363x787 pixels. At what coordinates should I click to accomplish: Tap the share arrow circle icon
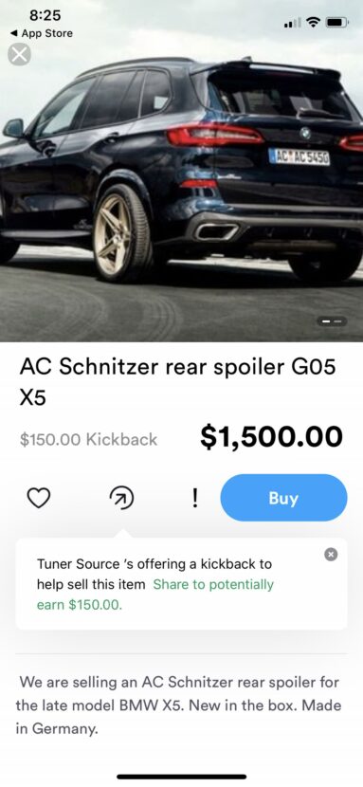pyautogui.click(x=122, y=498)
